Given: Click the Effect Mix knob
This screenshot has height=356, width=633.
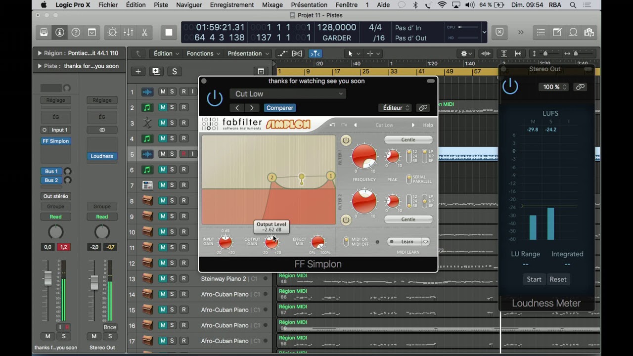Looking at the screenshot, I should click(x=317, y=242).
